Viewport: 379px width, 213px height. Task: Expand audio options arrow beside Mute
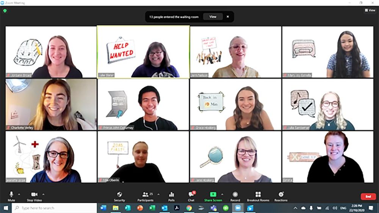(19, 194)
